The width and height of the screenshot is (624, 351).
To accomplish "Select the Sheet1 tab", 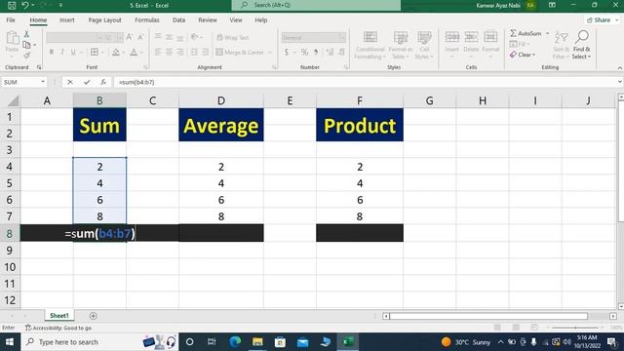I will pyautogui.click(x=59, y=316).
